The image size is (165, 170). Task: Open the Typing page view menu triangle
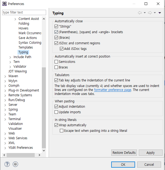coord(160,13)
